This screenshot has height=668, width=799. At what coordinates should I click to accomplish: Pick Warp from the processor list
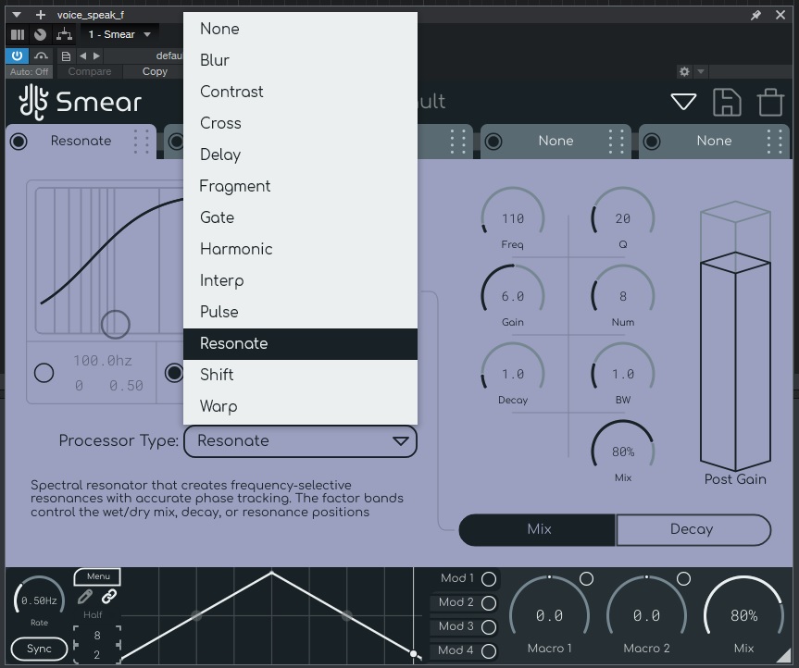[300, 406]
